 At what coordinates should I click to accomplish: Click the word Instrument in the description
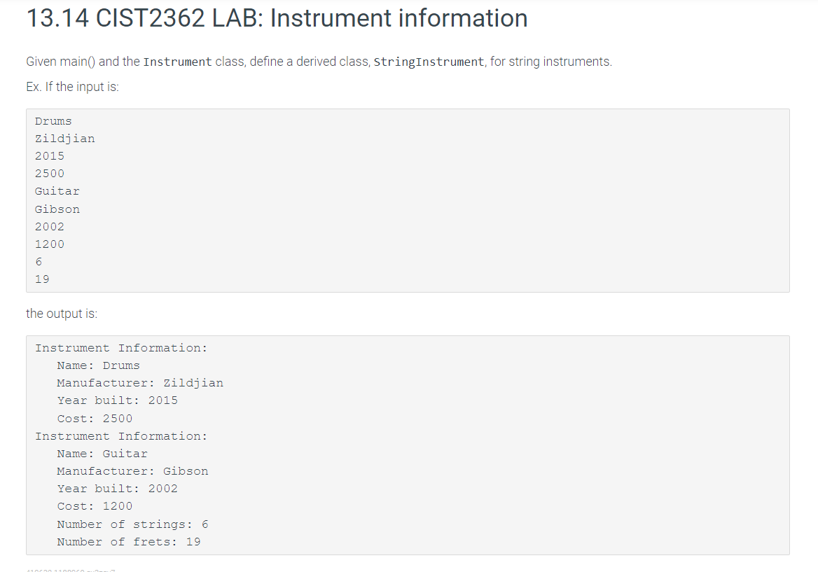pos(177,62)
